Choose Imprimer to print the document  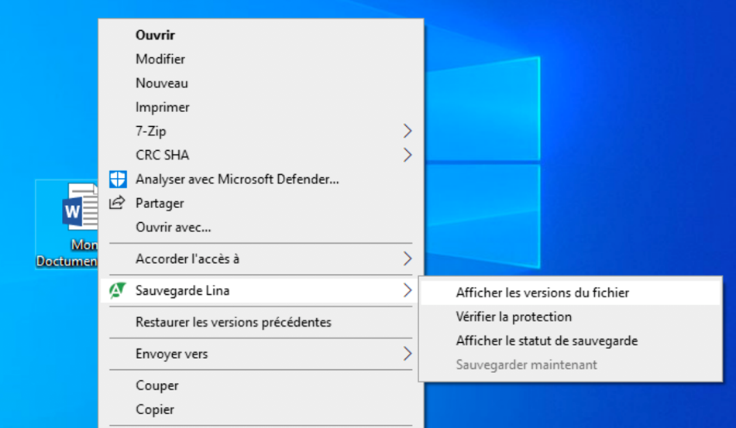(x=163, y=107)
